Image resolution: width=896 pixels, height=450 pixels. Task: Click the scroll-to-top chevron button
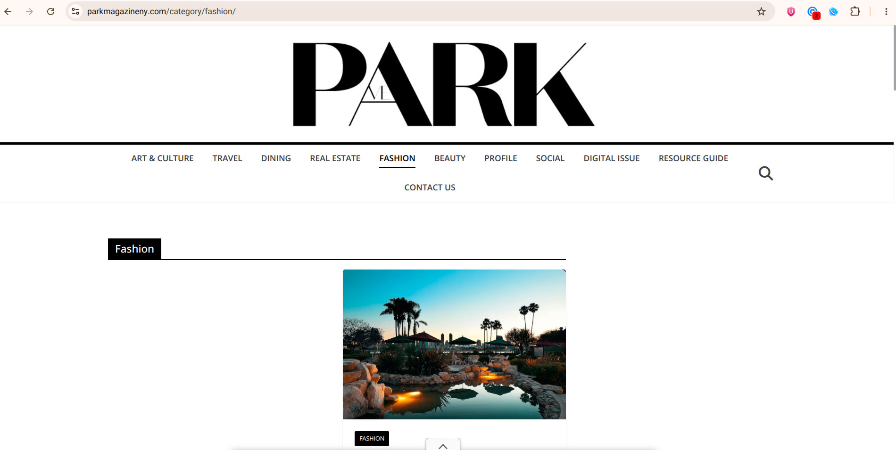(x=443, y=444)
